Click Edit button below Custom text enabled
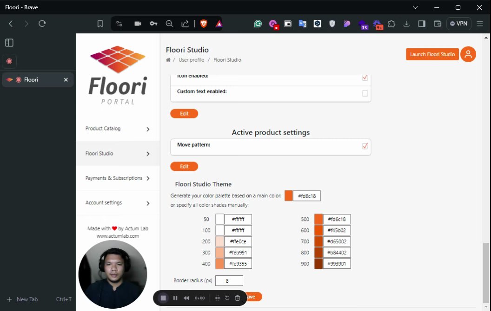The width and height of the screenshot is (491, 311). (184, 113)
